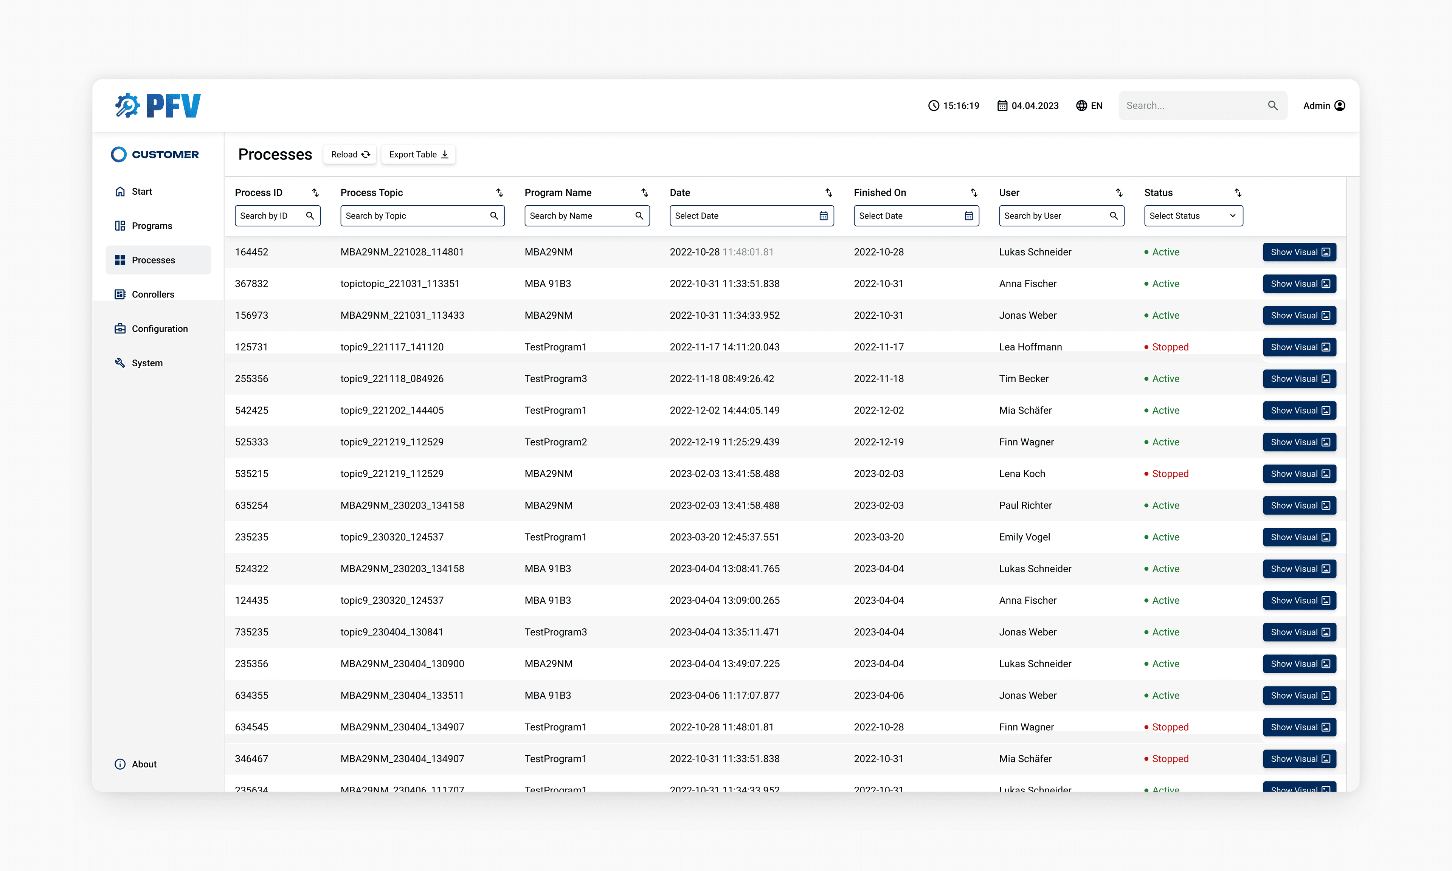Open the Finished On calendar picker icon
1452x871 pixels.
(x=968, y=215)
